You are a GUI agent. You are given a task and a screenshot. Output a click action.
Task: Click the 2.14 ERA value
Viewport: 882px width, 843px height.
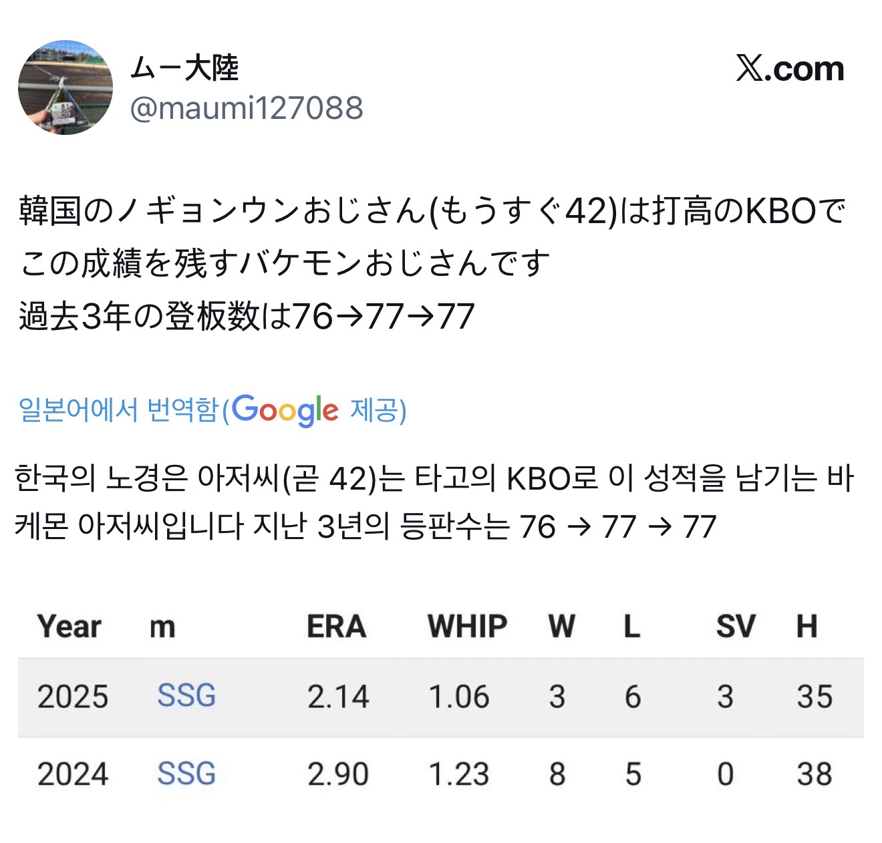338,697
